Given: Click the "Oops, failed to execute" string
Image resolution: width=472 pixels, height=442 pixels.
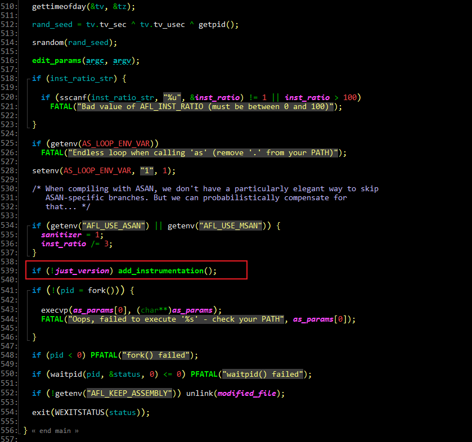Looking at the screenshot, I should pyautogui.click(x=176, y=319).
